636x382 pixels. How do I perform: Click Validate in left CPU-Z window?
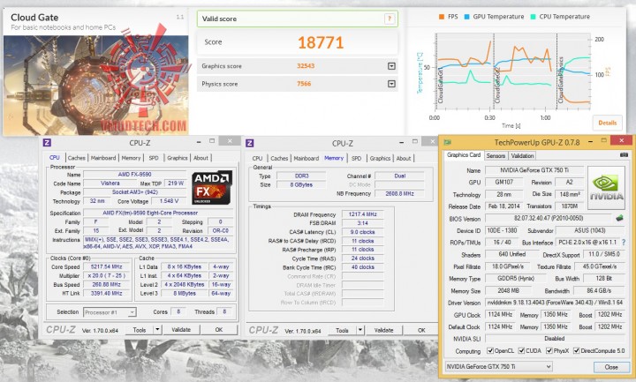point(181,330)
